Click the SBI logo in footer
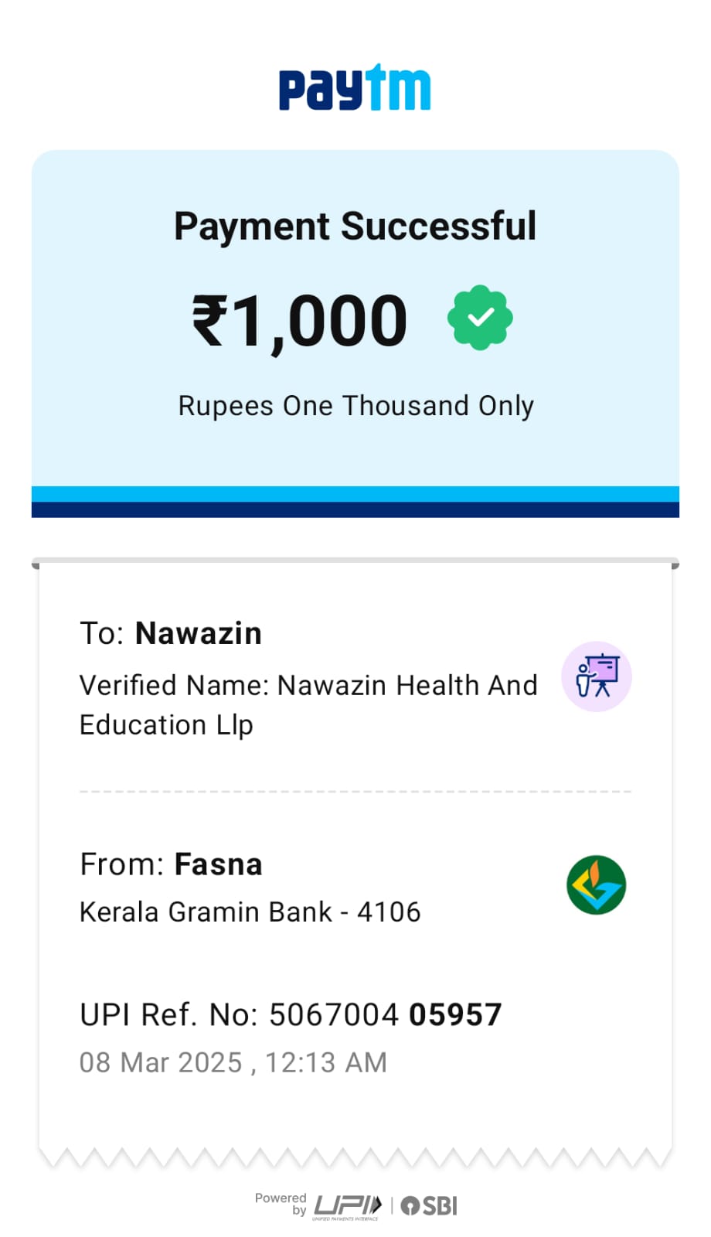The height and width of the screenshot is (1237, 711). (430, 1205)
